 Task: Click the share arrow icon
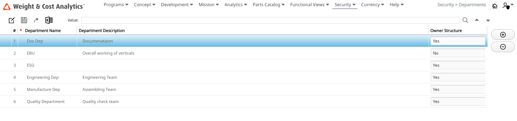click(x=36, y=20)
